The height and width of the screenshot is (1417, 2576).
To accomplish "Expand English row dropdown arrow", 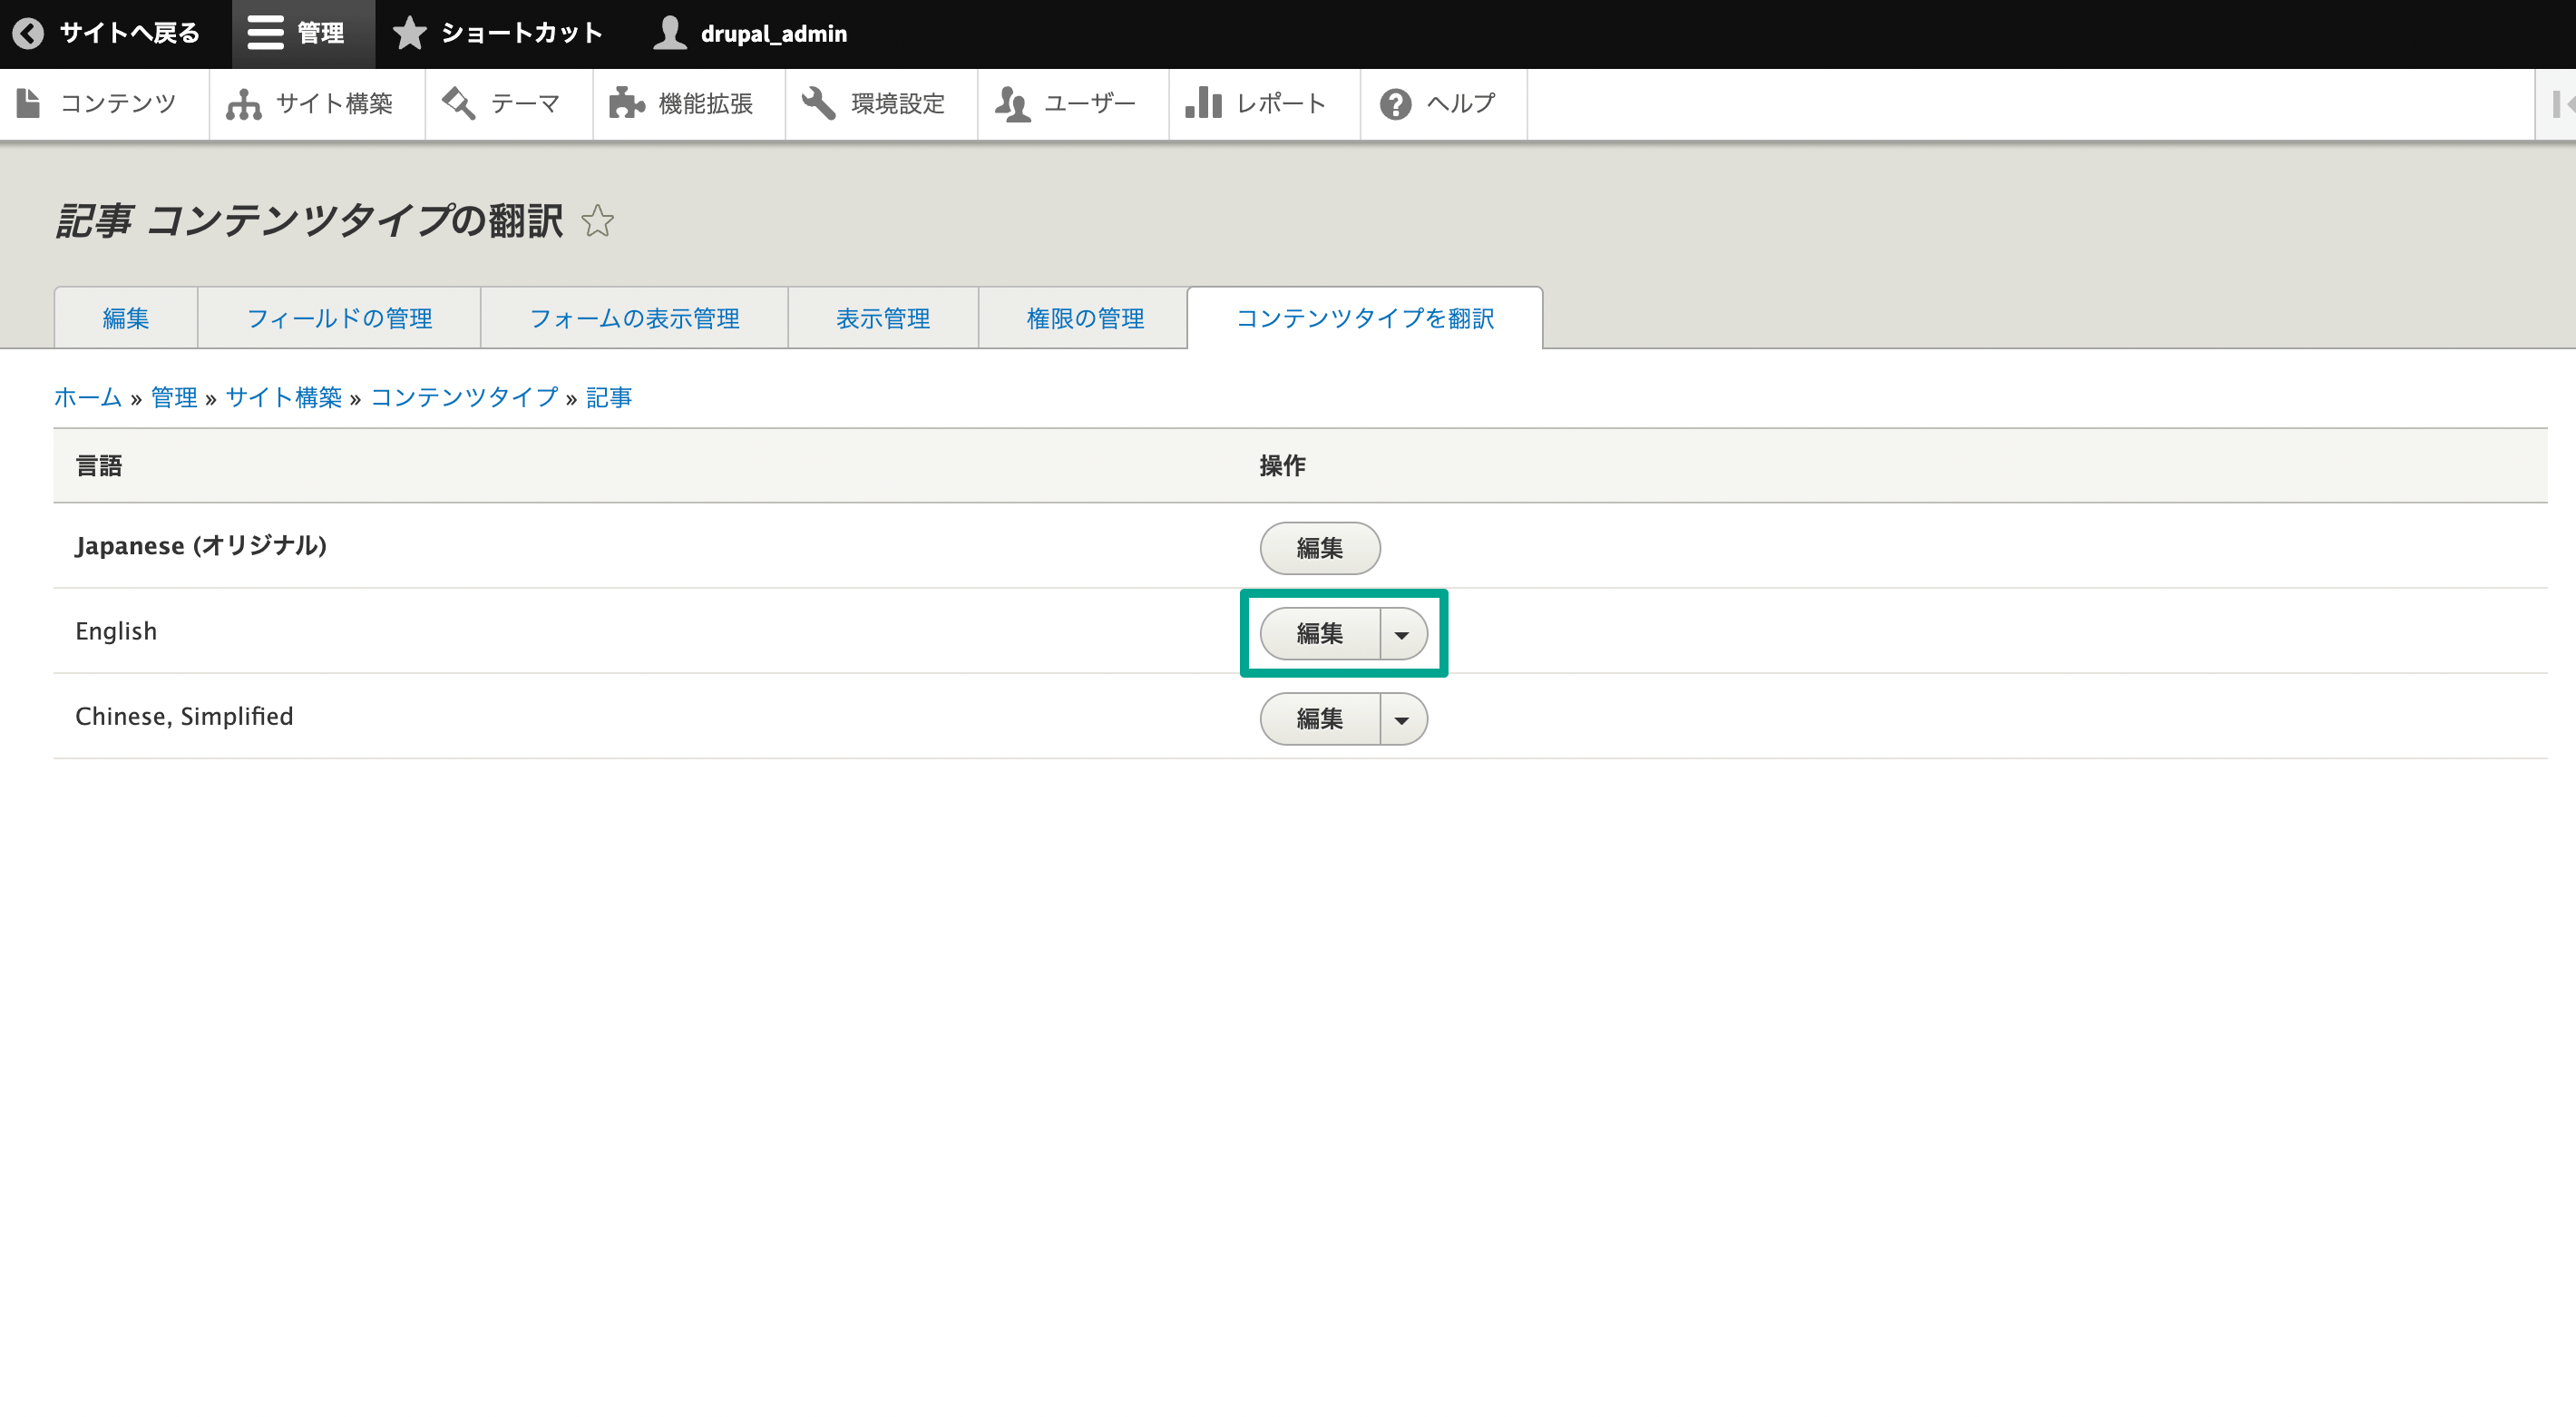I will pyautogui.click(x=1404, y=631).
